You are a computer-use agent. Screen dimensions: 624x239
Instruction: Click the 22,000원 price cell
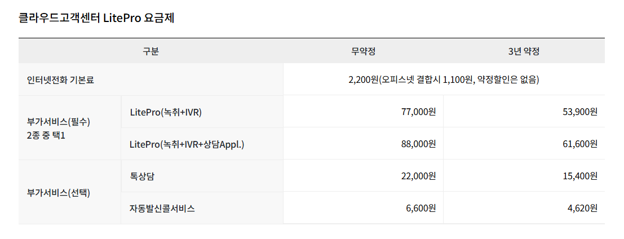417,176
